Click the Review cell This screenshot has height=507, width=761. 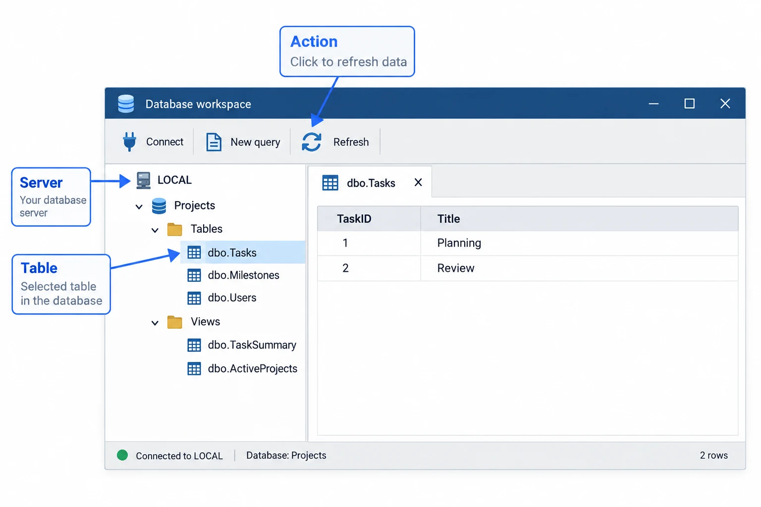point(580,268)
